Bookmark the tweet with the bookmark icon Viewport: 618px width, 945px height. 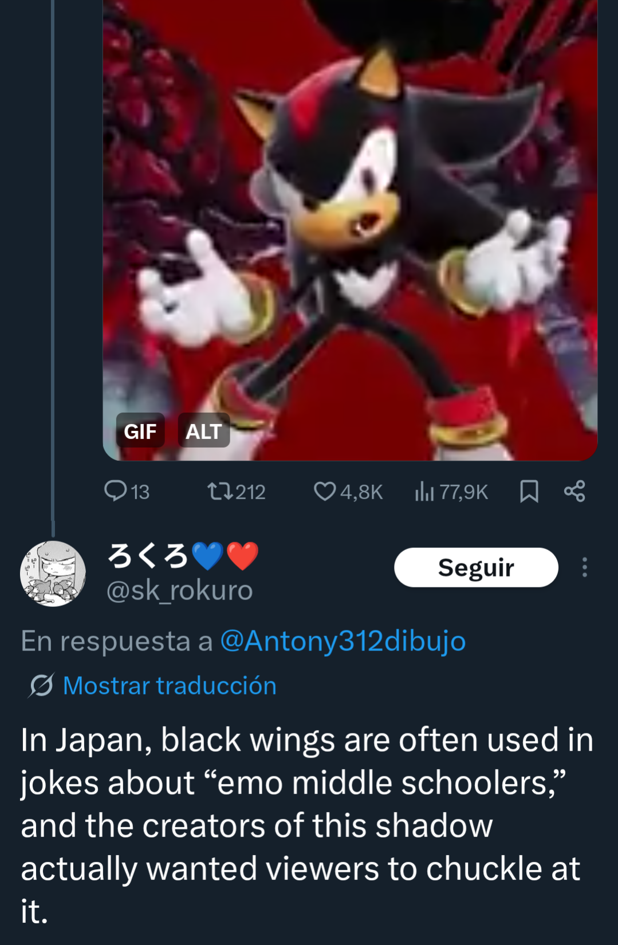pyautogui.click(x=529, y=491)
